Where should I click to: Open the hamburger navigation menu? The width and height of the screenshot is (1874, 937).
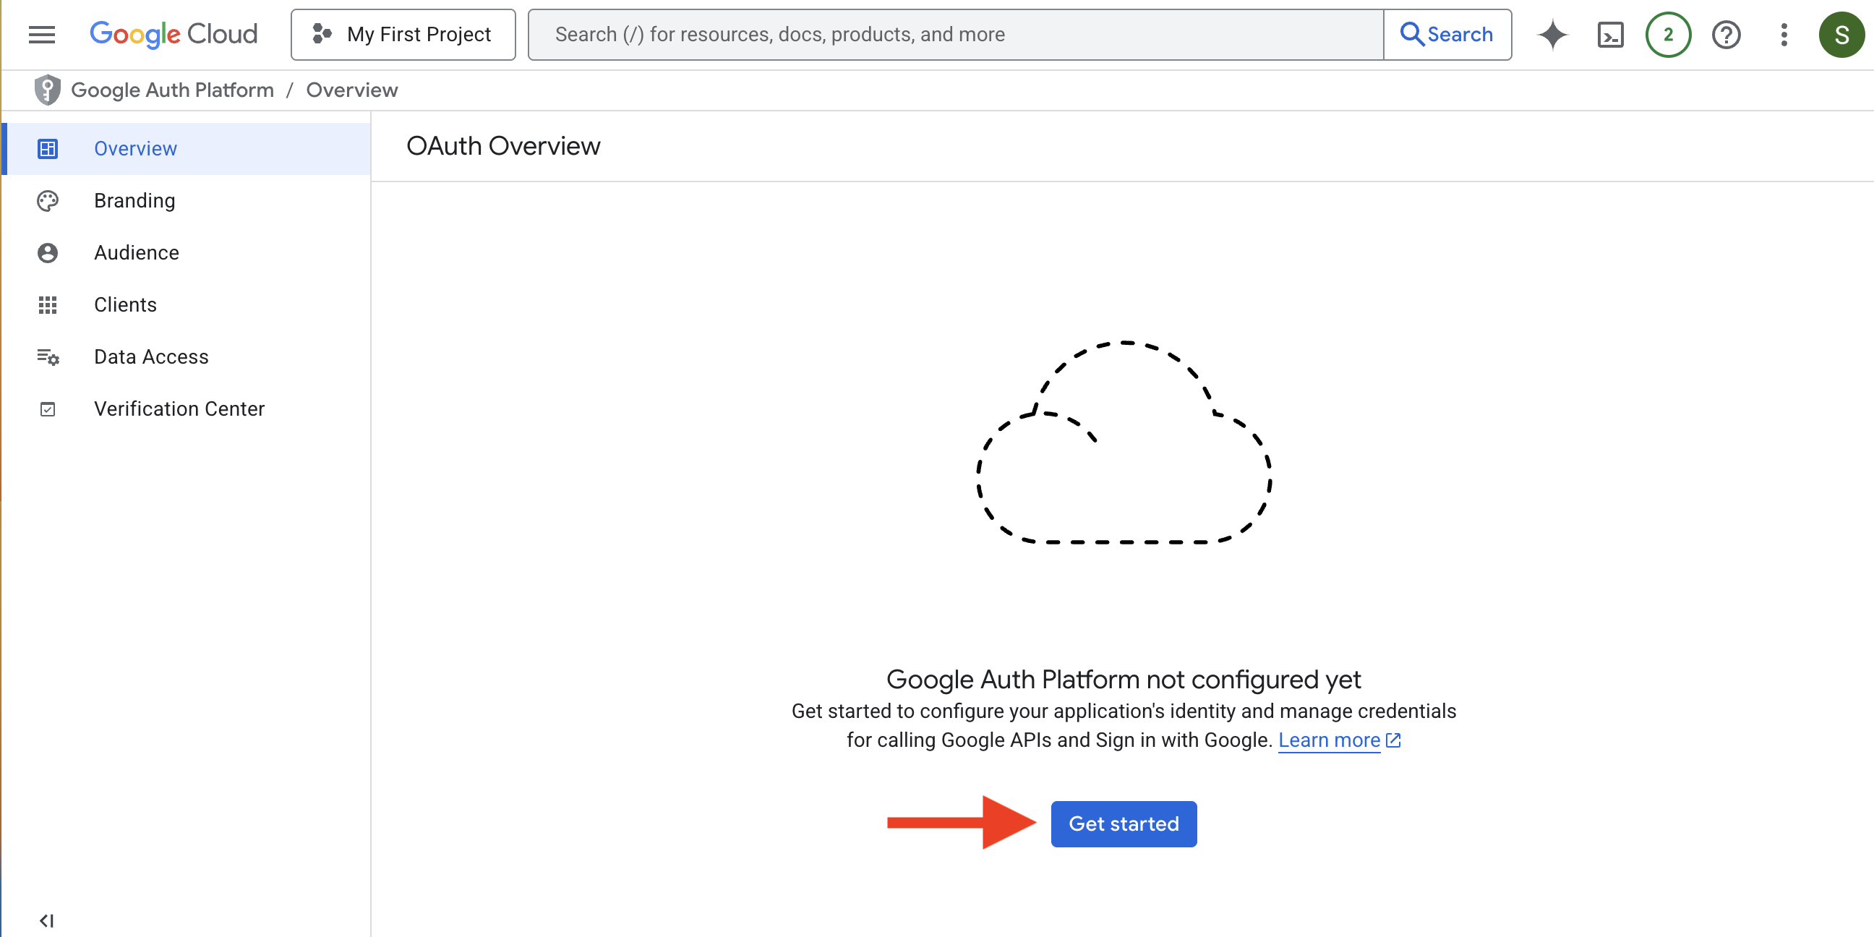coord(41,34)
